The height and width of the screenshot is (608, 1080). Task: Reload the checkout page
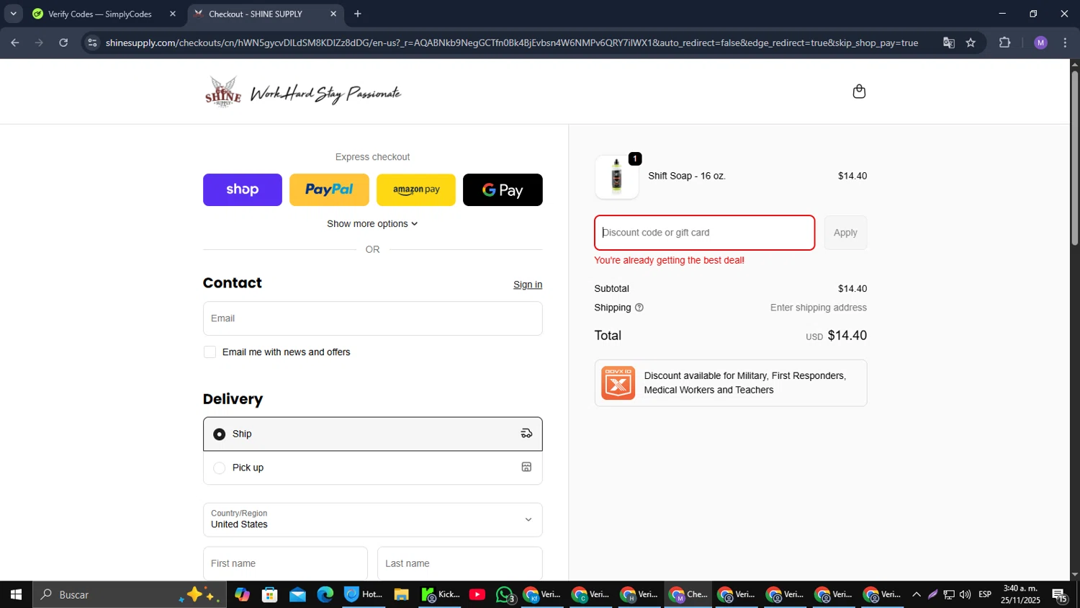point(63,43)
